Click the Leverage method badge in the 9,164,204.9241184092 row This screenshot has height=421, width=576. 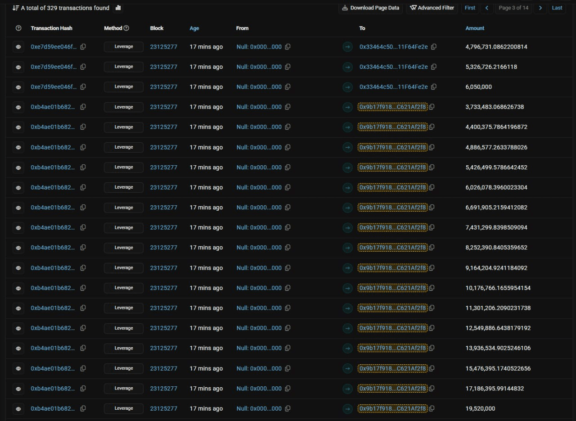coord(124,268)
